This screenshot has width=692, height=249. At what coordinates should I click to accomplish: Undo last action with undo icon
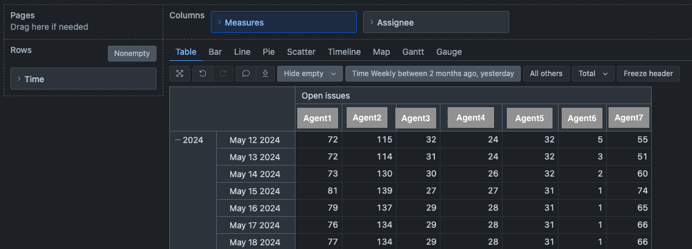tap(203, 74)
